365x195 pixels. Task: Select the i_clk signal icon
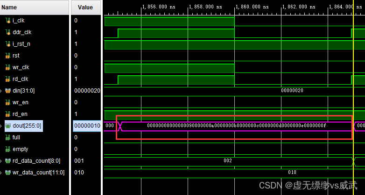pyautogui.click(x=8, y=21)
